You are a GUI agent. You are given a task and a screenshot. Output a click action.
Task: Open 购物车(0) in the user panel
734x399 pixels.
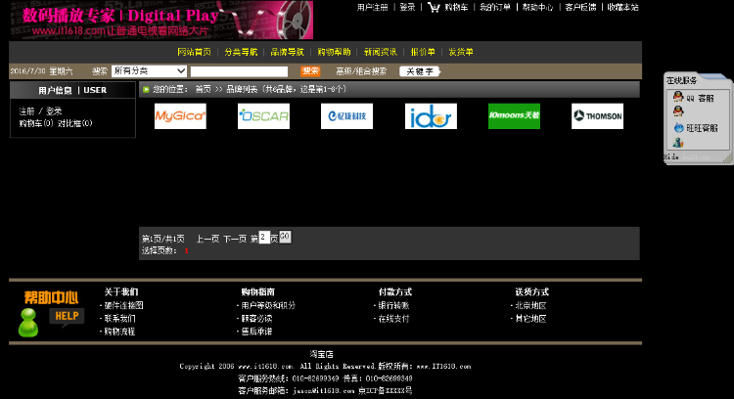36,123
